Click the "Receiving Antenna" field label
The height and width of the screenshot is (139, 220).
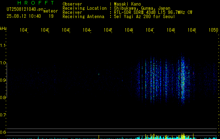click(84, 17)
